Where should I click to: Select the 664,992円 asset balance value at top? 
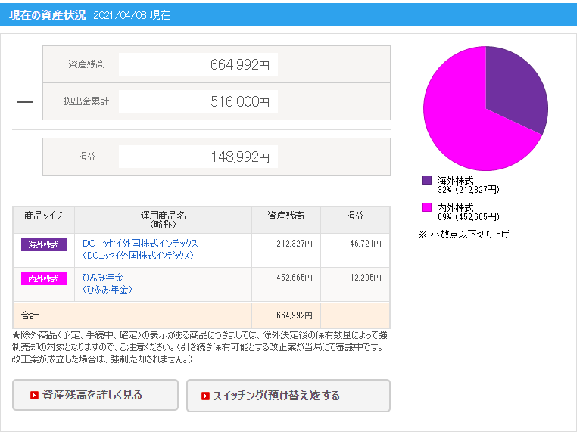pyautogui.click(x=240, y=64)
